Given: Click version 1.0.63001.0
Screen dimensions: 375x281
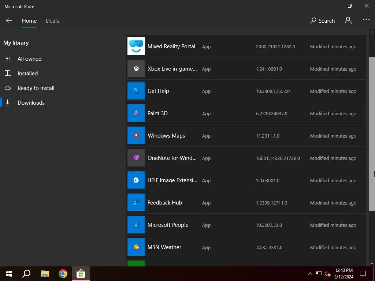Looking at the screenshot, I should pos(268,181).
